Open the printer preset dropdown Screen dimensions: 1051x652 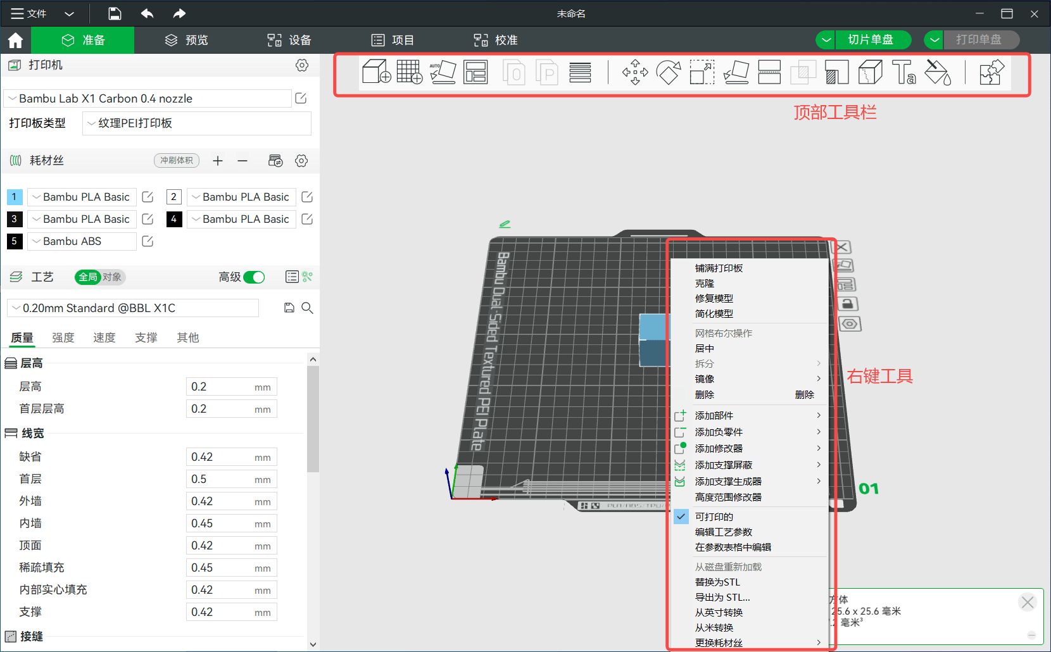[x=148, y=98]
